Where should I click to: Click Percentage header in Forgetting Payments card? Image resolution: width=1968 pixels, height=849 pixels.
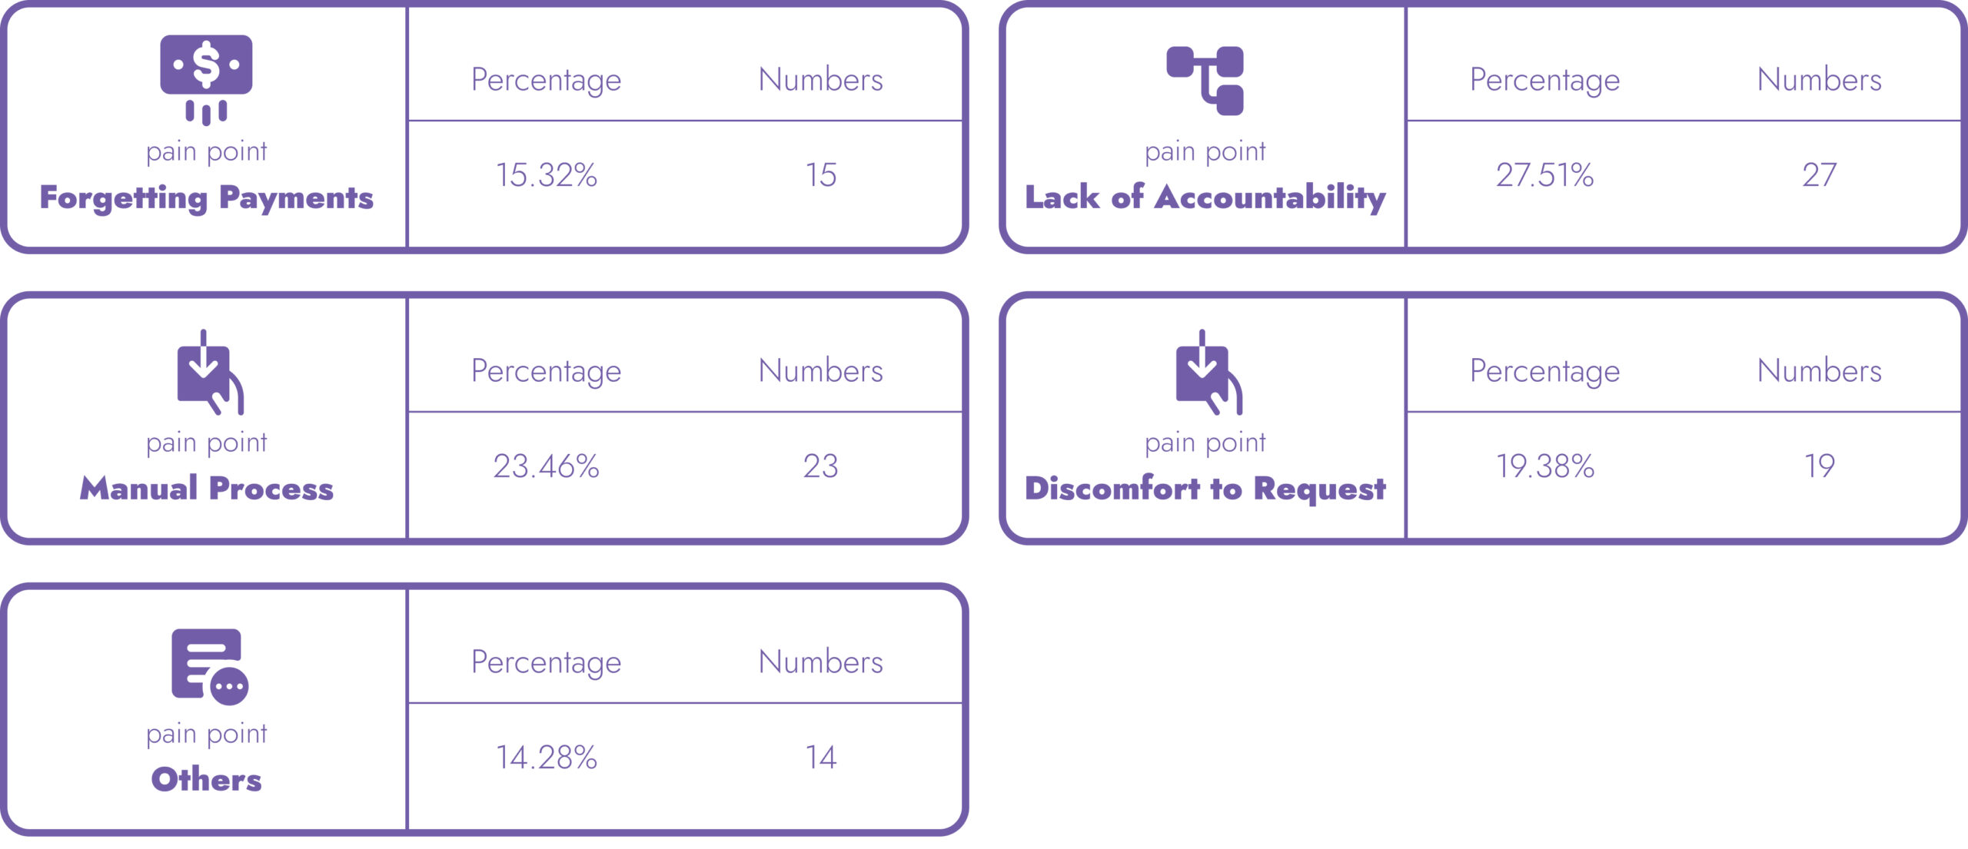pos(546,80)
